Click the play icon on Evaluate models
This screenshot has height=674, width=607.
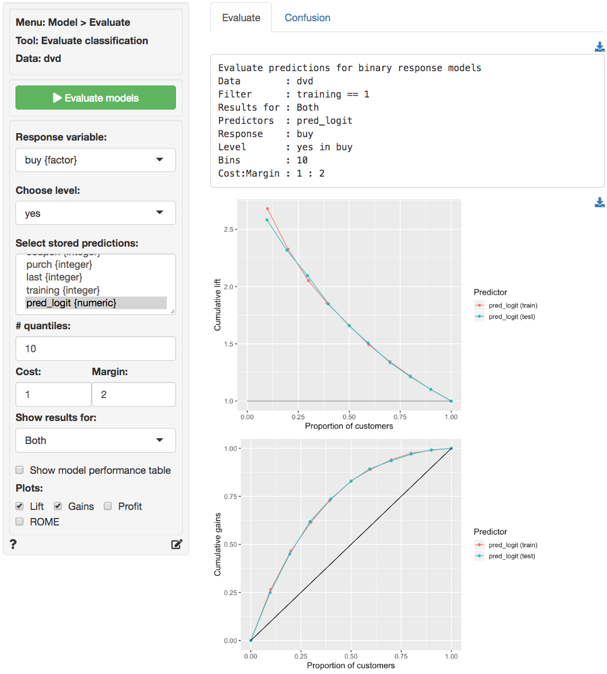(57, 98)
